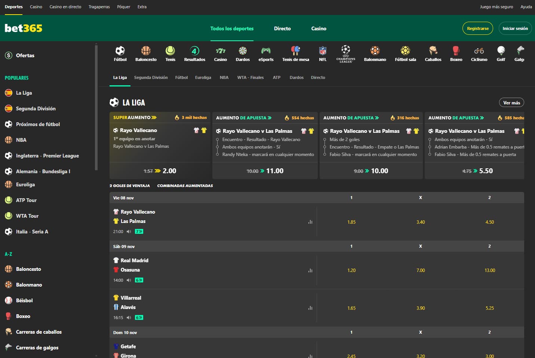Viewport: 535px width, 358px height.
Task: Open the Póquer menu item
Action: [123, 6]
